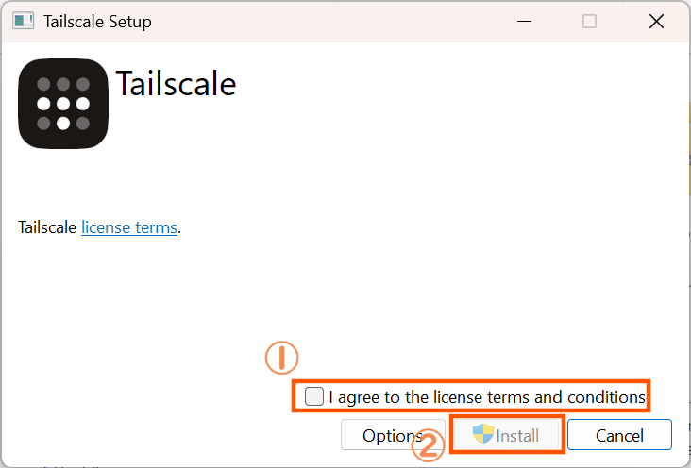Click the "Tailscale Setup" title text
Image resolution: width=691 pixels, height=468 pixels.
pyautogui.click(x=97, y=21)
